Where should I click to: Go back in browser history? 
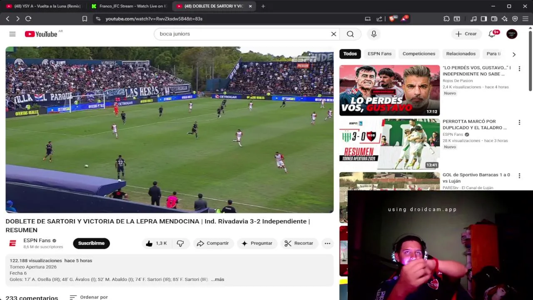coord(7,19)
